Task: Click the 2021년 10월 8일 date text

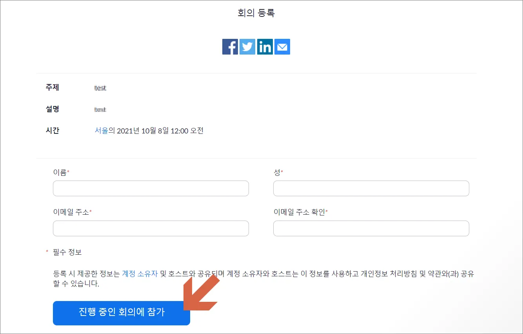Action: 143,131
